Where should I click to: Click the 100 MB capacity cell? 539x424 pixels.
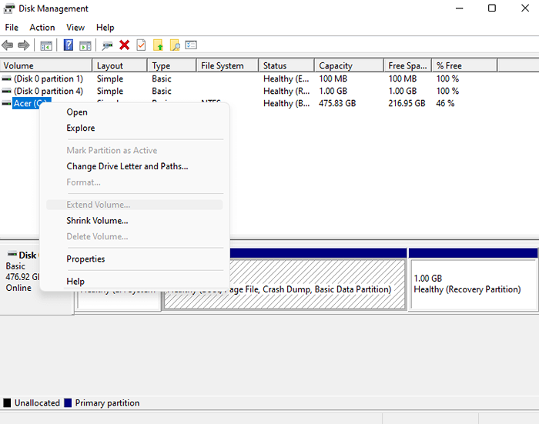point(333,78)
